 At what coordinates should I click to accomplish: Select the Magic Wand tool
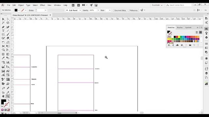(3, 23)
